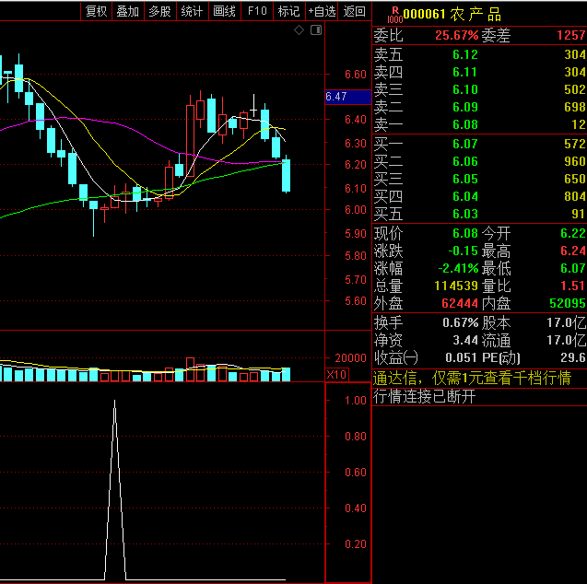
Task: Click the 量比 1.51 value
Action: [573, 286]
